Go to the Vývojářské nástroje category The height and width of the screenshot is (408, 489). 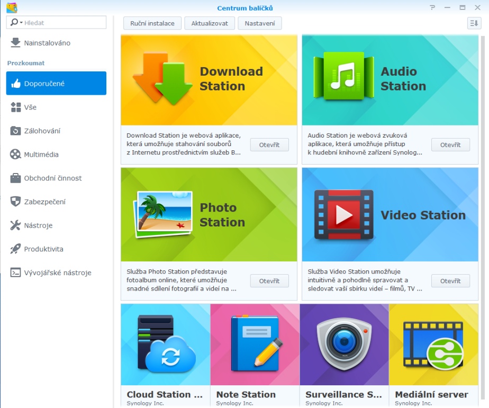click(x=57, y=273)
